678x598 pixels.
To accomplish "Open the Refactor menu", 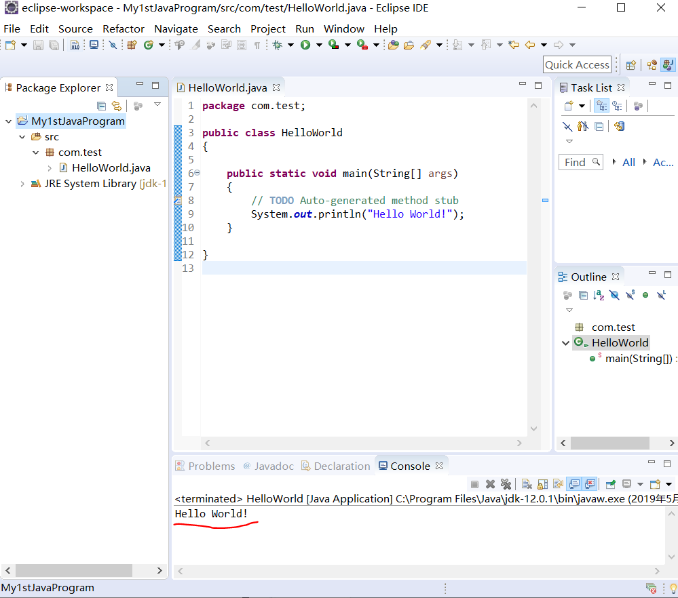I will coord(124,29).
